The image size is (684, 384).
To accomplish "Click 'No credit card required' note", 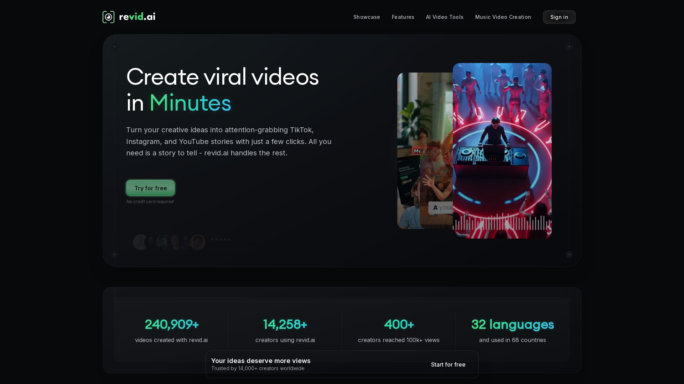I will click(x=150, y=202).
